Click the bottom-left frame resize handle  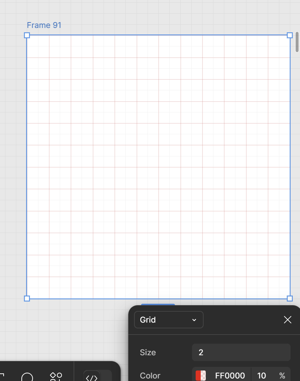pos(27,298)
